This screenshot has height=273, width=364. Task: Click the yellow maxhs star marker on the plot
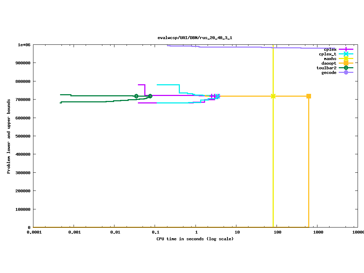click(x=273, y=96)
